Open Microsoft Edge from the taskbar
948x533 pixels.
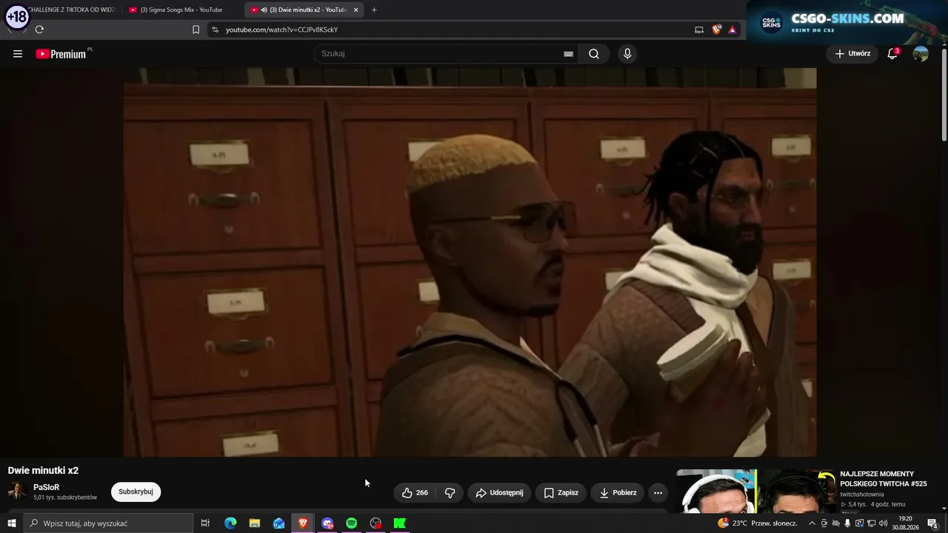[x=230, y=523]
